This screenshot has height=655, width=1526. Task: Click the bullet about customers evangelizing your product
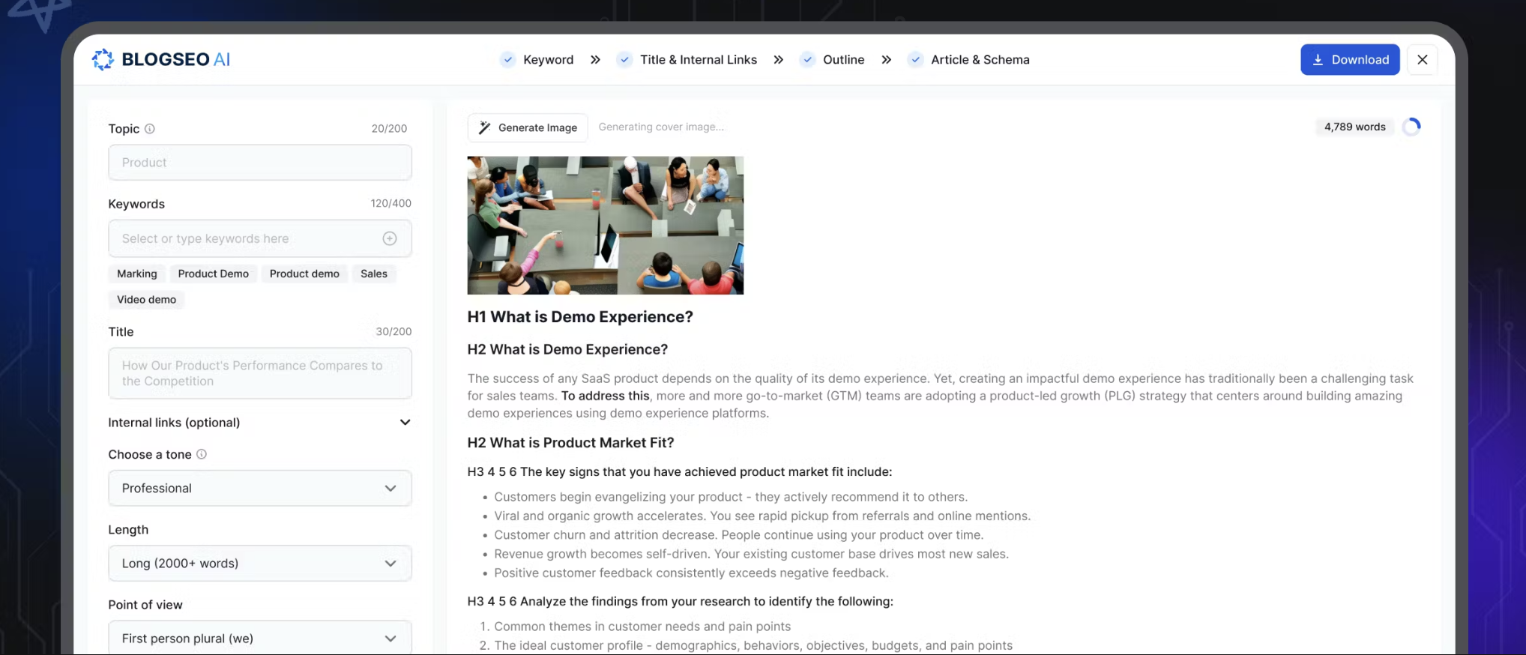tap(731, 497)
